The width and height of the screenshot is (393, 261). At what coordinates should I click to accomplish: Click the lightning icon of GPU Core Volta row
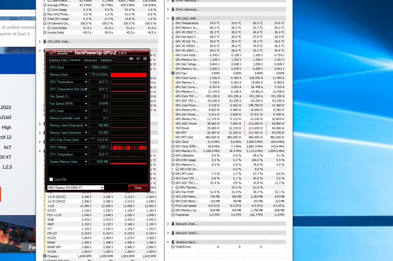[x=173, y=55]
